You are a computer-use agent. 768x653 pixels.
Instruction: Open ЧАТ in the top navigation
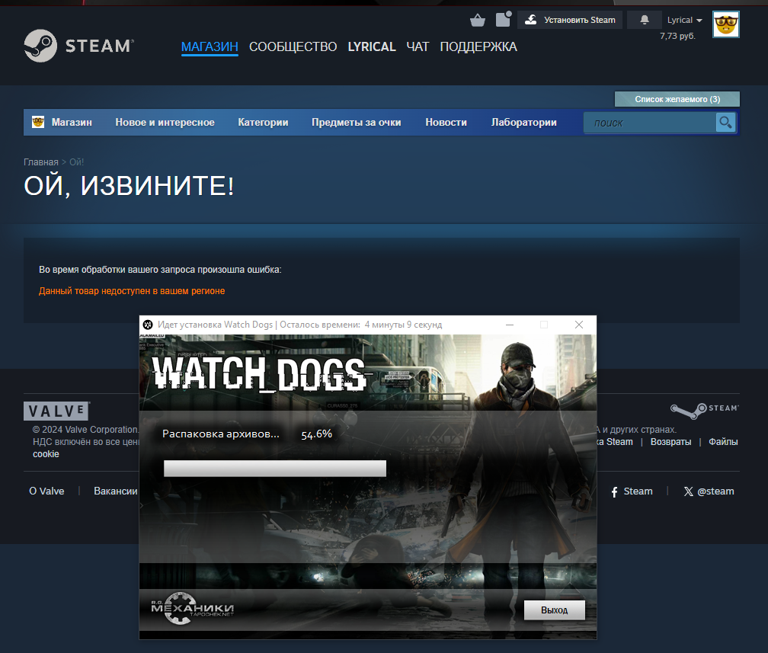[x=418, y=46]
